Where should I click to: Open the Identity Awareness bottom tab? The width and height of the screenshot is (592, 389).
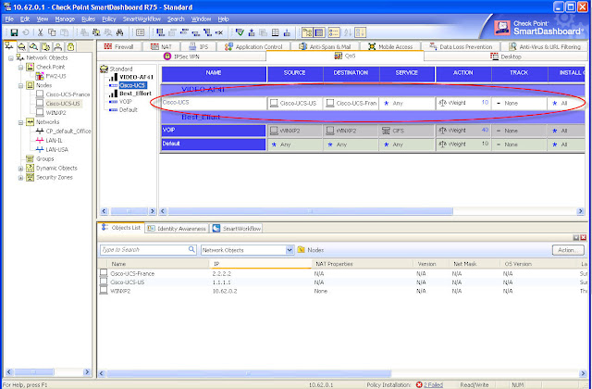(x=177, y=229)
